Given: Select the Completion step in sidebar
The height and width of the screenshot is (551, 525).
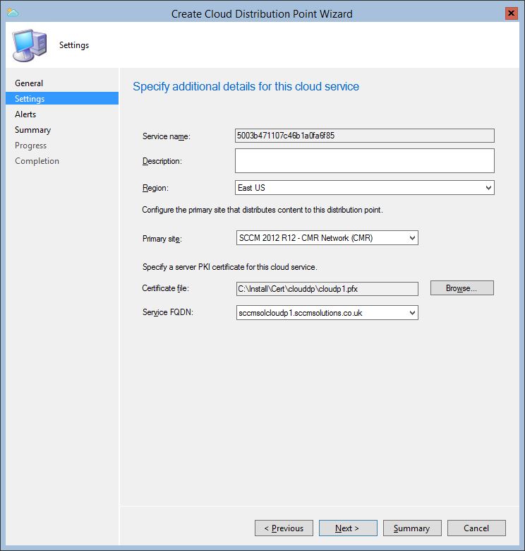Looking at the screenshot, I should coord(37,161).
